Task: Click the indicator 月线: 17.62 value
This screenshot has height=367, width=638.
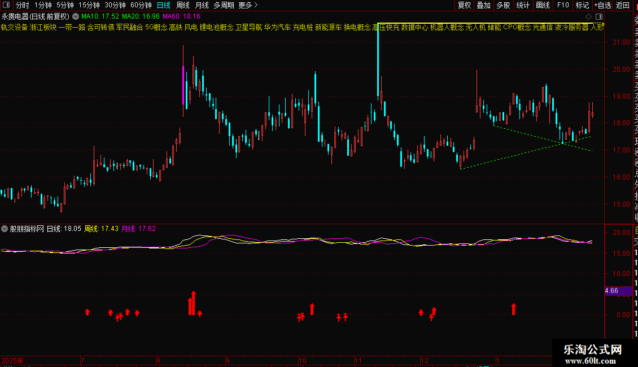Action: (138, 229)
